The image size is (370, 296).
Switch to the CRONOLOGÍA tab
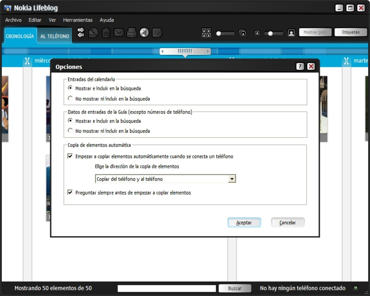click(20, 36)
